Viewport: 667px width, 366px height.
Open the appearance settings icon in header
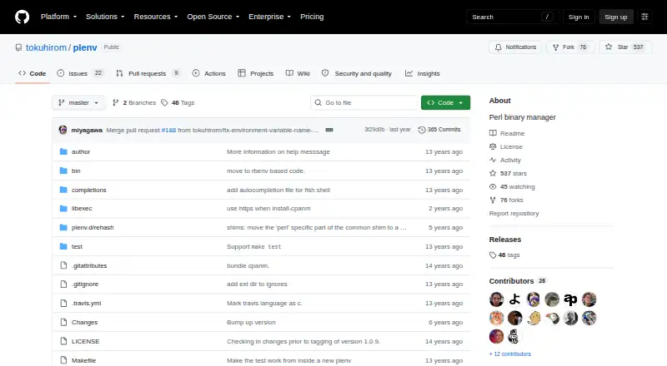point(644,17)
